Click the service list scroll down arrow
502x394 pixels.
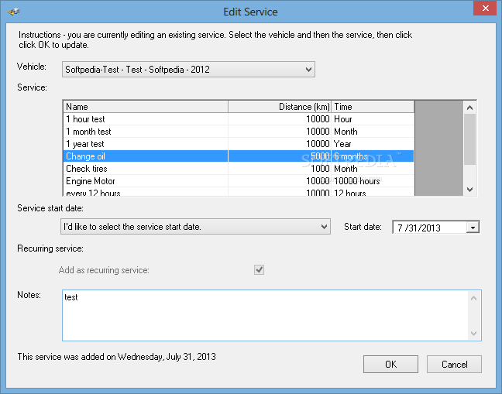pos(469,190)
